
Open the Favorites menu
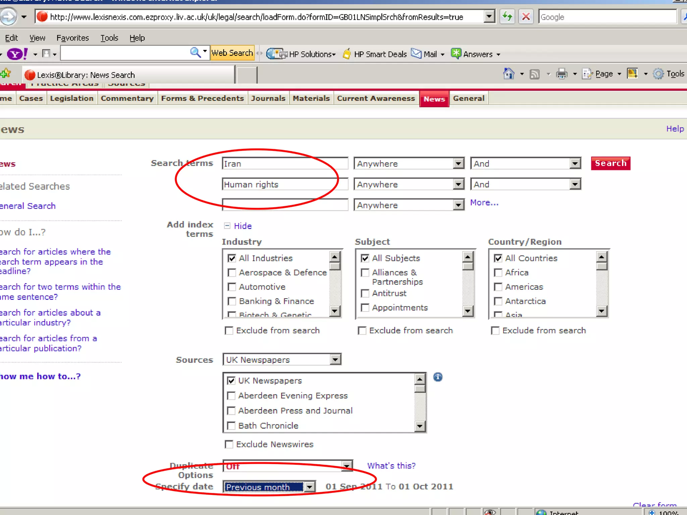tap(72, 38)
